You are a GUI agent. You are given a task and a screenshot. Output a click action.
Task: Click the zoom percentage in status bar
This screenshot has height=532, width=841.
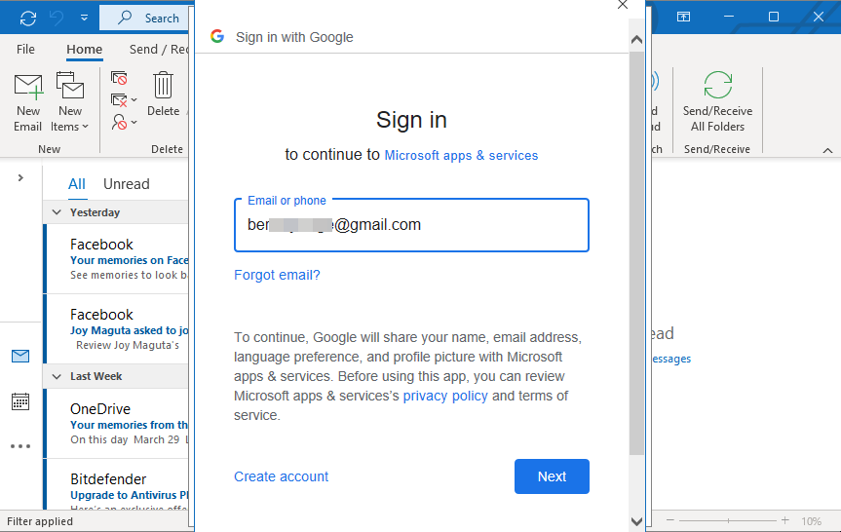pyautogui.click(x=811, y=521)
